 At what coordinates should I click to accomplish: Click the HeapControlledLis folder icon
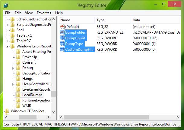18,84
